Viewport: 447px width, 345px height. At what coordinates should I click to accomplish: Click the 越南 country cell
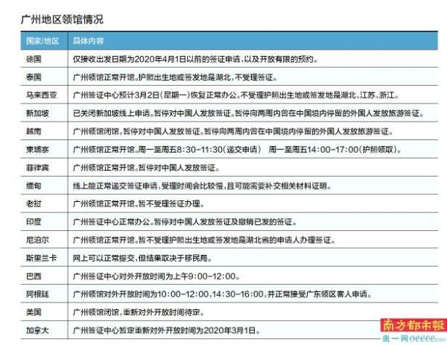pyautogui.click(x=35, y=131)
